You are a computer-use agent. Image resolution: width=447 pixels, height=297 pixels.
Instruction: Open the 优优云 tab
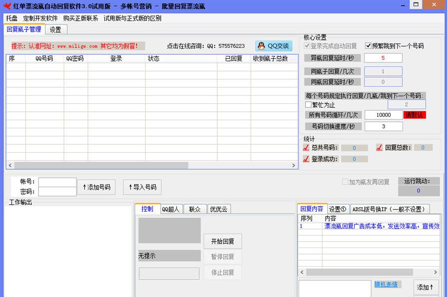(x=219, y=209)
